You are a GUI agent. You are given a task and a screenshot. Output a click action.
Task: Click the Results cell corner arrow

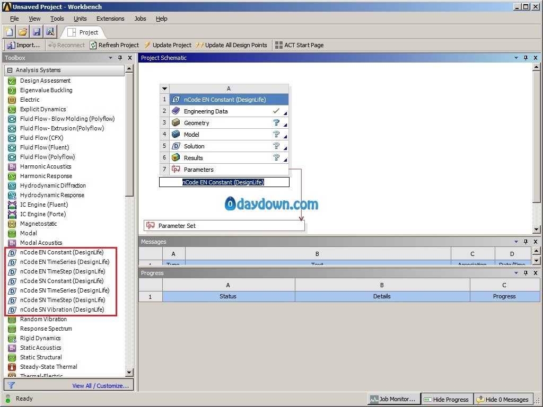click(x=285, y=160)
